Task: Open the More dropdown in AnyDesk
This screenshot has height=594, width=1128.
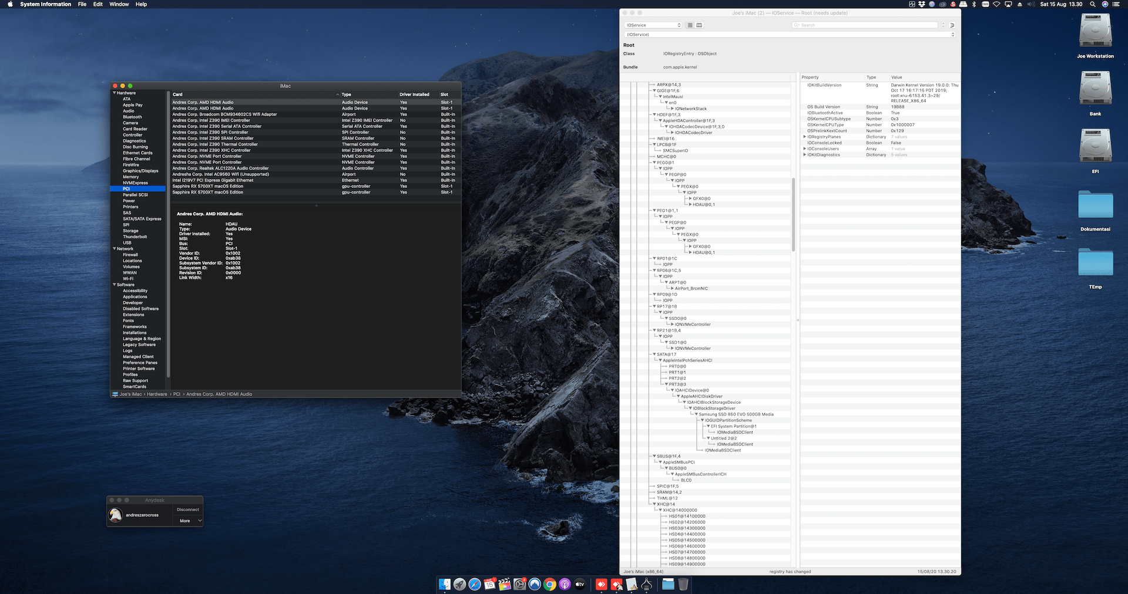Action: click(x=188, y=521)
